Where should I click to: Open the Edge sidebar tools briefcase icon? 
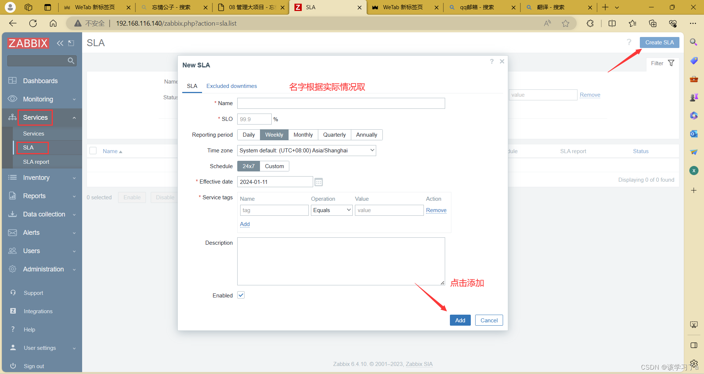point(694,79)
